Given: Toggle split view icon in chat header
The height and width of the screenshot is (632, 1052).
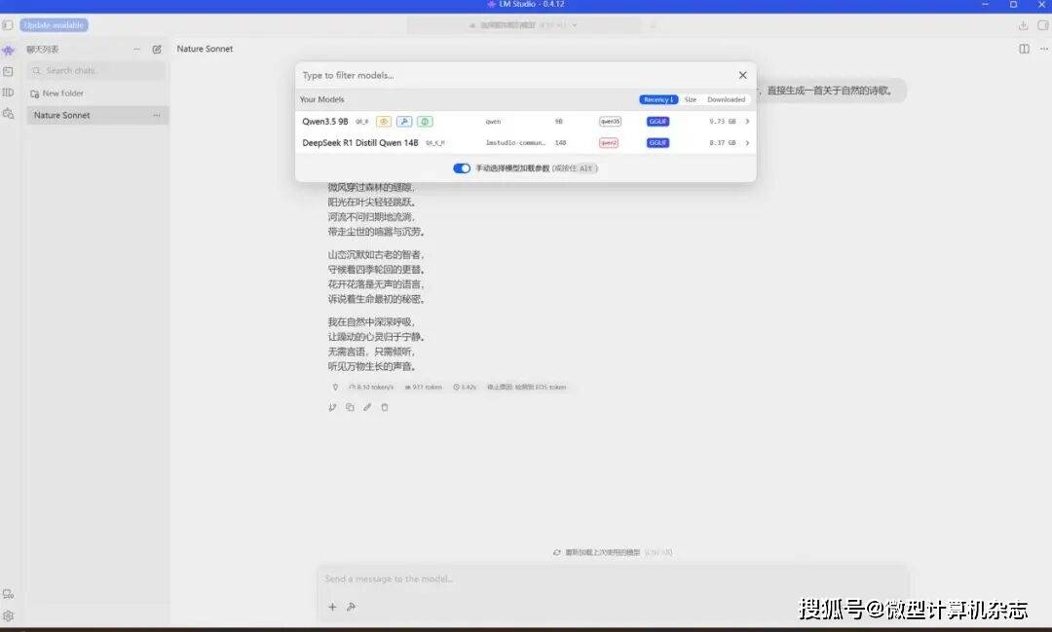Looking at the screenshot, I should [x=1024, y=49].
